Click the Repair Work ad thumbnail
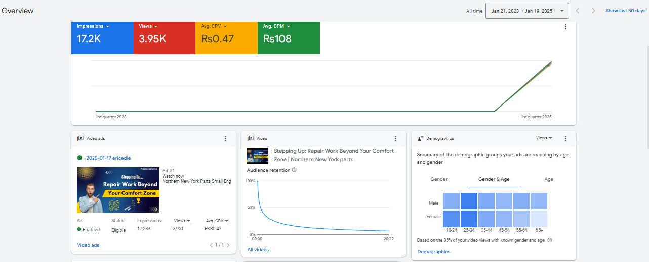The width and height of the screenshot is (649, 262). click(118, 190)
